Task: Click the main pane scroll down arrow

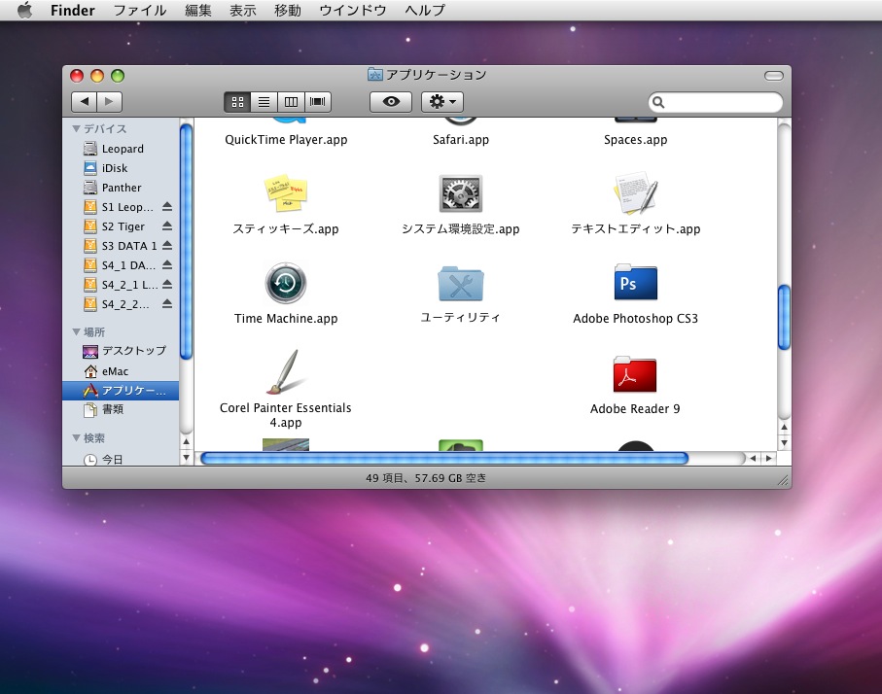Action: [x=784, y=443]
